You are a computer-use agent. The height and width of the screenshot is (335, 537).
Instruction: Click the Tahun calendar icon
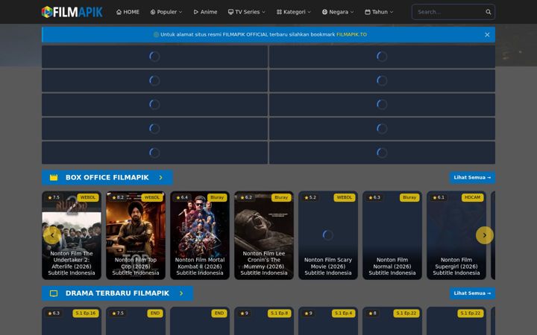pos(368,12)
